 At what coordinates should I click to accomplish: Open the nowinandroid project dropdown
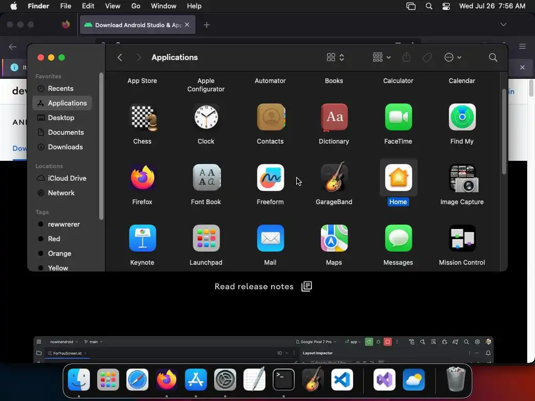(64, 341)
